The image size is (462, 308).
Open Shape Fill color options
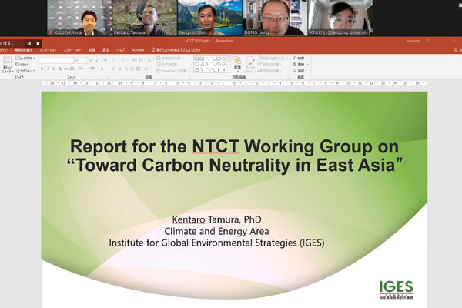pyautogui.click(x=272, y=58)
